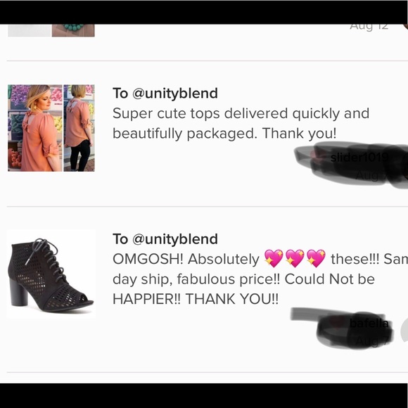Open the coral top back-view photo
This screenshot has width=408, height=408.
[x=79, y=128]
